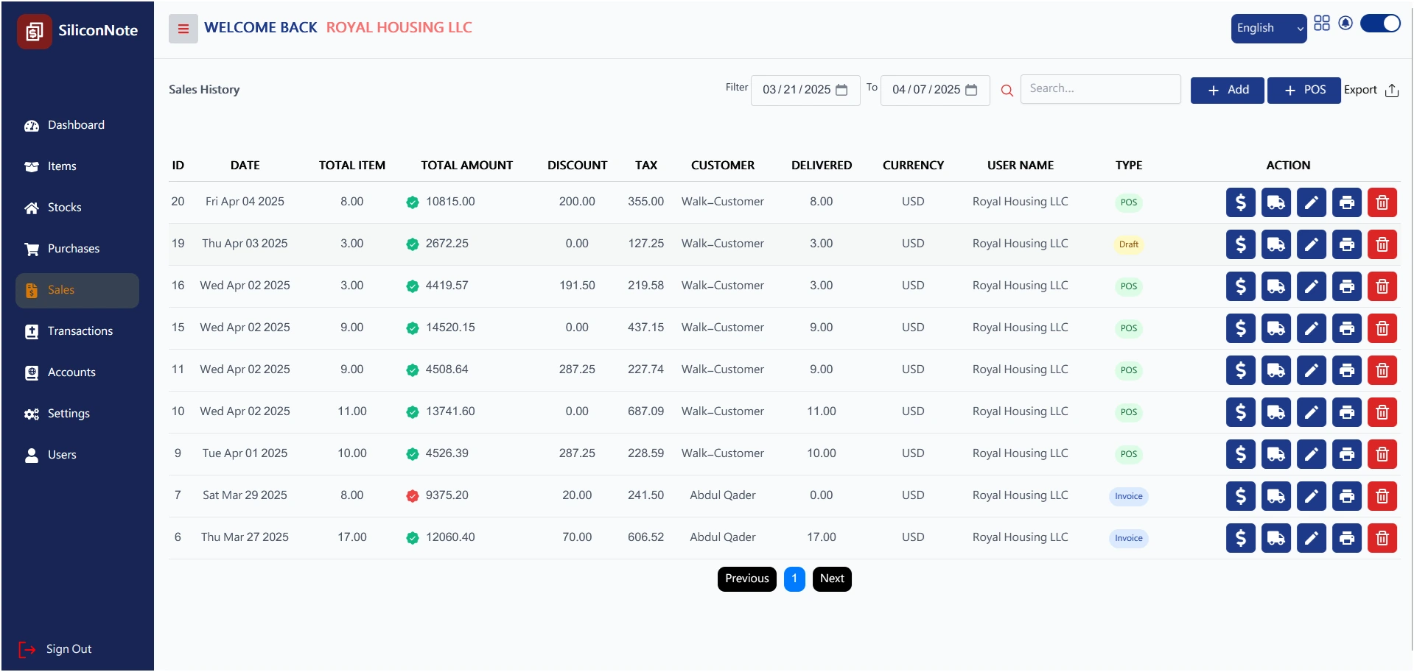Click the Sign Out link
Viewport: 1414px width, 672px height.
69,649
